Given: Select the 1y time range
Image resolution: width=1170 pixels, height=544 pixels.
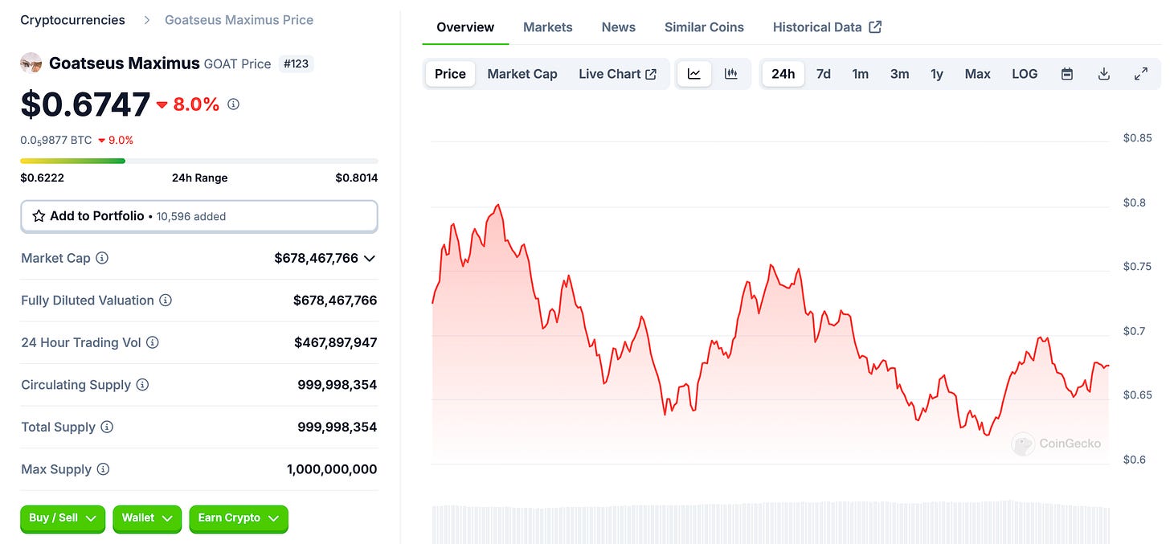Looking at the screenshot, I should pyautogui.click(x=937, y=74).
